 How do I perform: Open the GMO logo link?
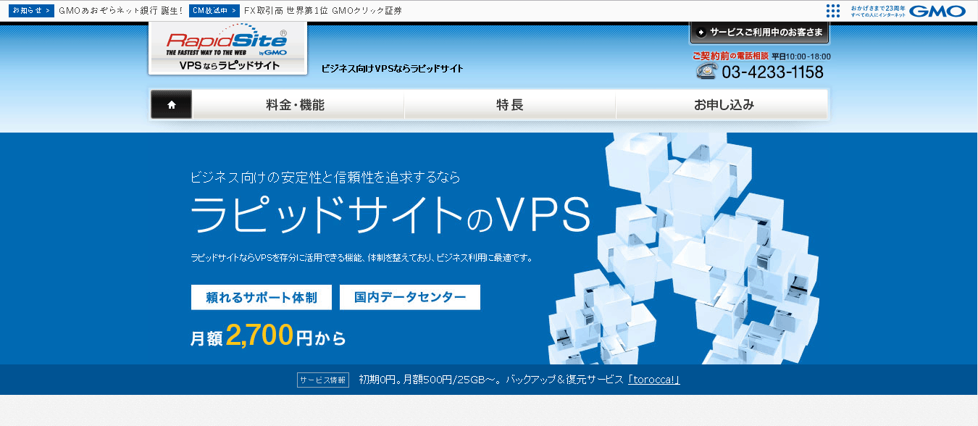[x=937, y=11]
